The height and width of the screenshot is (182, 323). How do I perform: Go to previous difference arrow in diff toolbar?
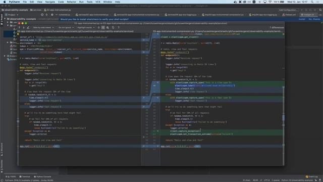click(x=19, y=27)
